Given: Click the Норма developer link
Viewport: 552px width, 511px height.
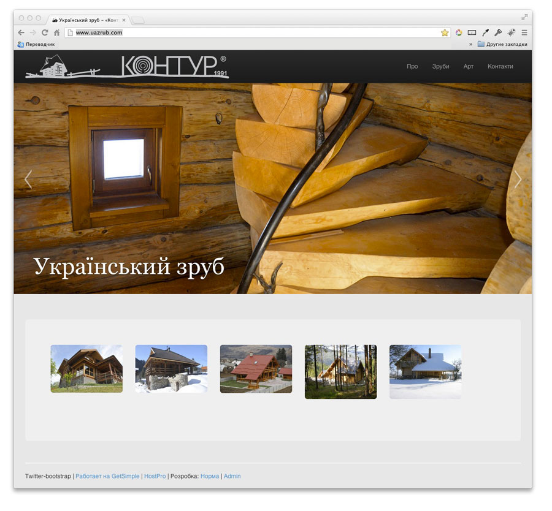Looking at the screenshot, I should [210, 475].
